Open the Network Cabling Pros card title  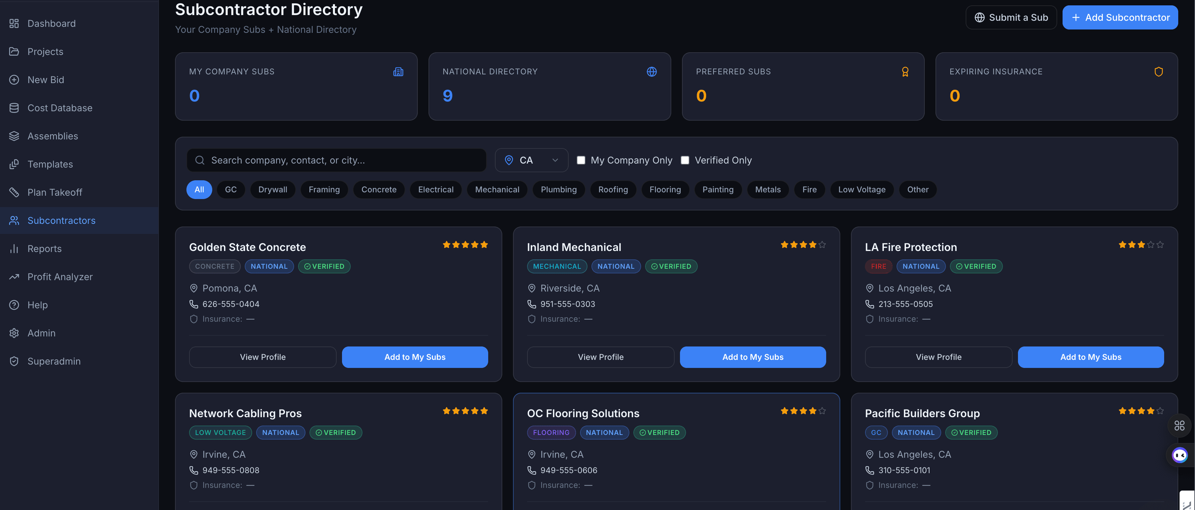245,413
